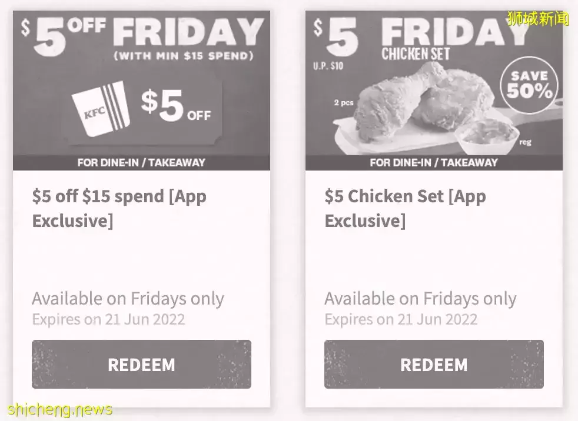The height and width of the screenshot is (421, 578).
Task: Click the U.P. $10 price label
Action: click(328, 66)
